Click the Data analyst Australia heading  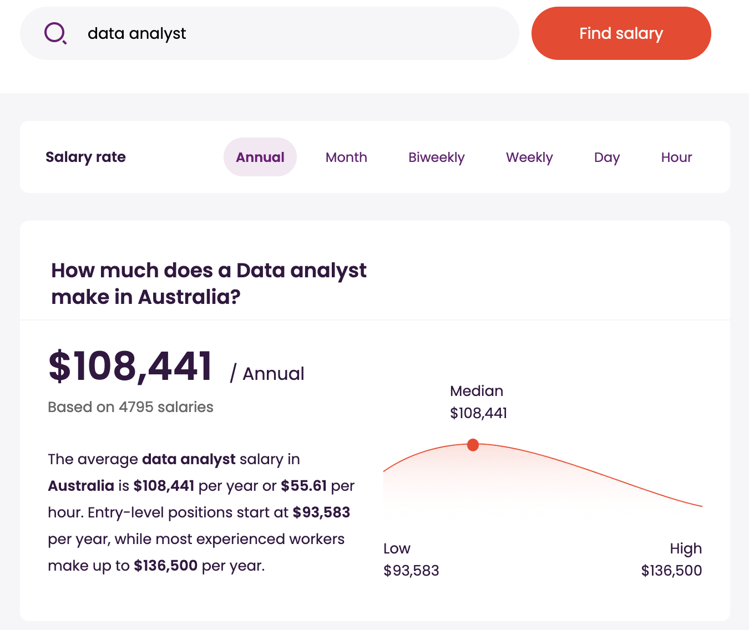(209, 283)
